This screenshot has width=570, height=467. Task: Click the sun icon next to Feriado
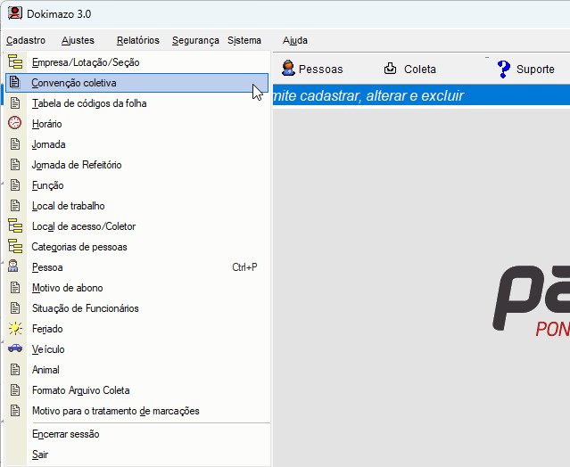(x=14, y=329)
